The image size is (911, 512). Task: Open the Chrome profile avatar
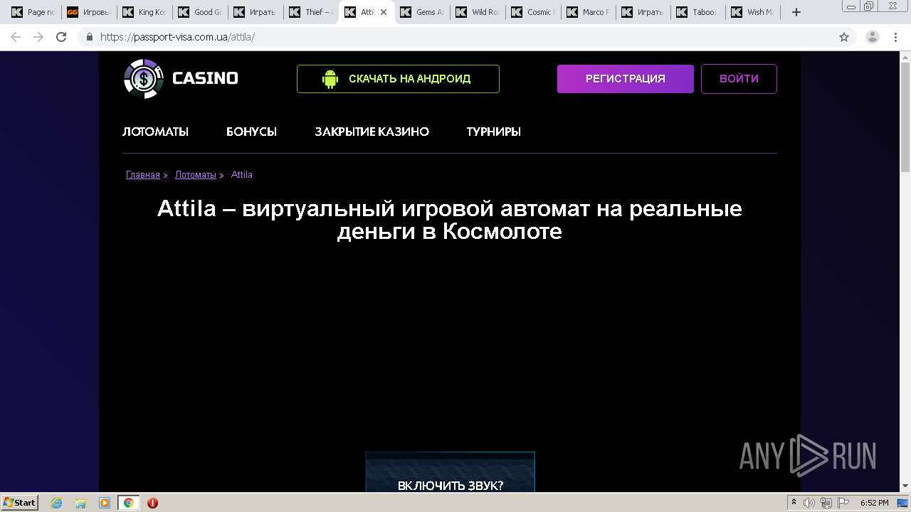click(873, 37)
